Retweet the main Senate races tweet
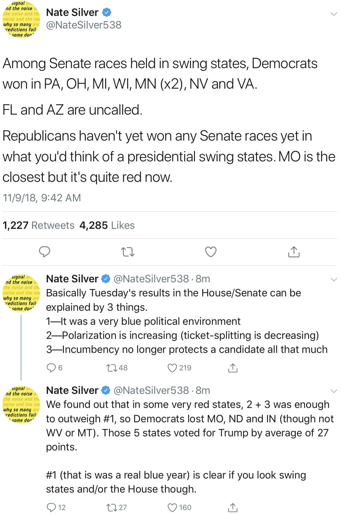The height and width of the screenshot is (515, 341). point(128,252)
